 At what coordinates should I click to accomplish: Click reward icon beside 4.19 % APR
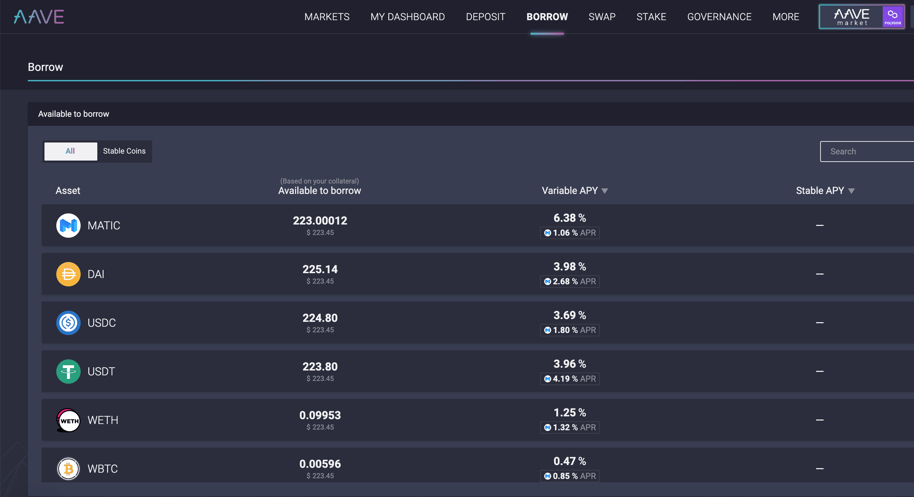coord(547,378)
